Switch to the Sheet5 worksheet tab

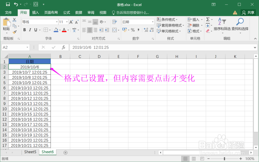click(x=30, y=152)
